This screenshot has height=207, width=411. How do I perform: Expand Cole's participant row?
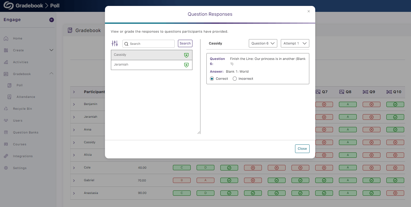(74, 168)
